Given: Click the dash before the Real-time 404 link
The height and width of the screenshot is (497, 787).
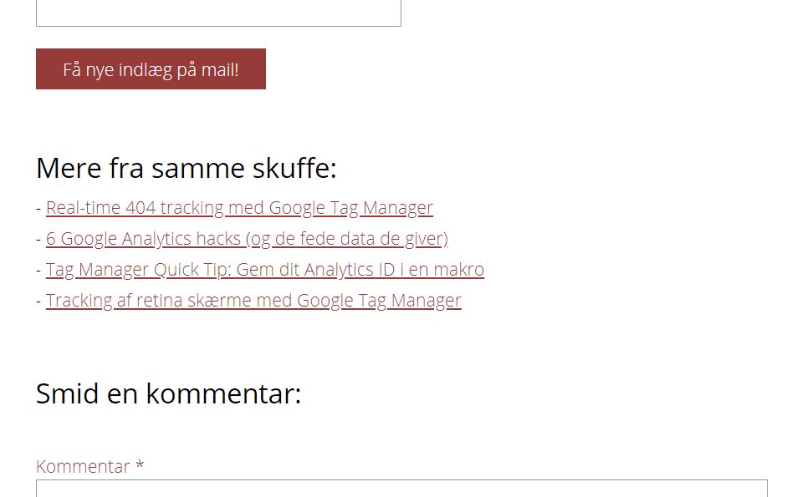Looking at the screenshot, I should (38, 209).
